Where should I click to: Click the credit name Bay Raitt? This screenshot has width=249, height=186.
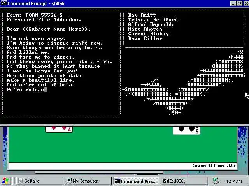point(142,15)
